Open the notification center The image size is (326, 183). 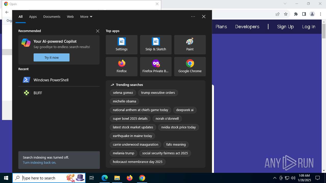(x=318, y=178)
